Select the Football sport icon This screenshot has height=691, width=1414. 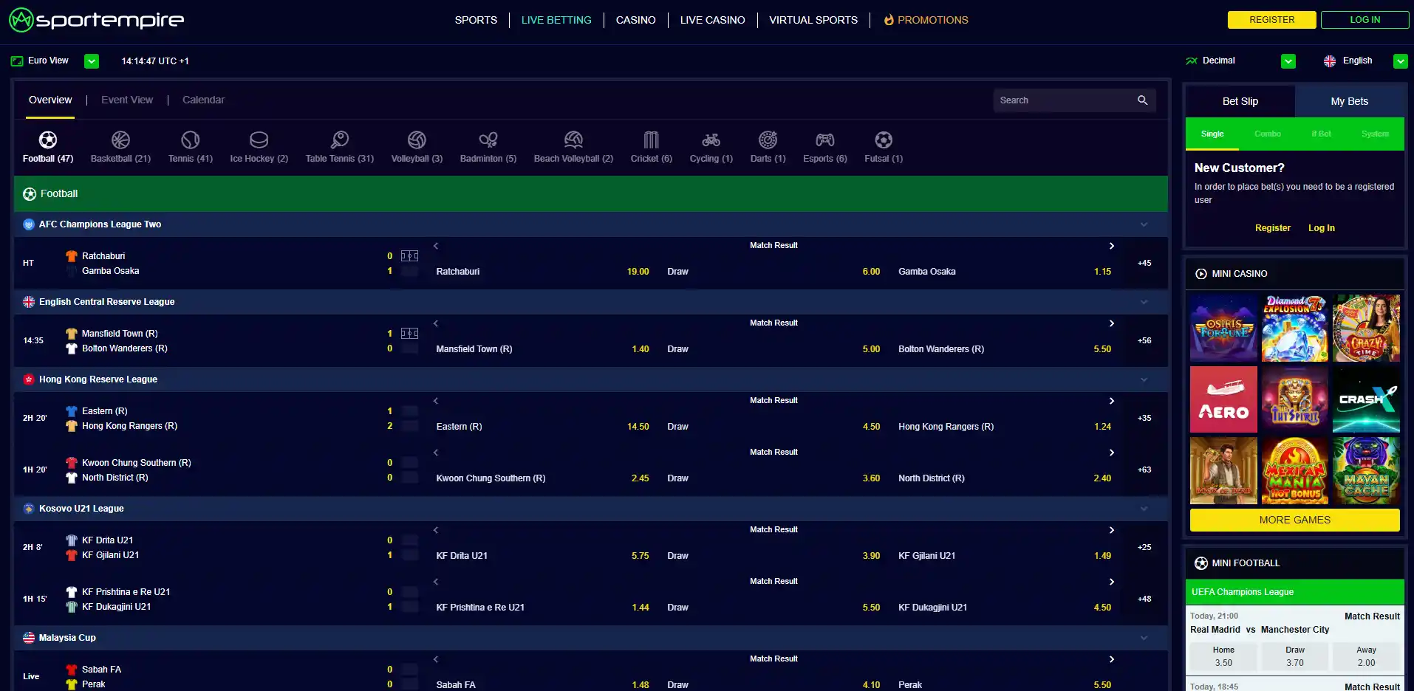(48, 140)
